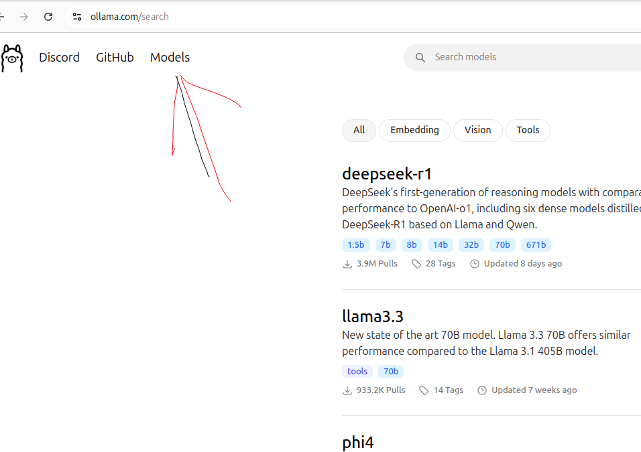Click the deepseek-r1 description paragraph
This screenshot has height=452, width=641.
point(491,209)
